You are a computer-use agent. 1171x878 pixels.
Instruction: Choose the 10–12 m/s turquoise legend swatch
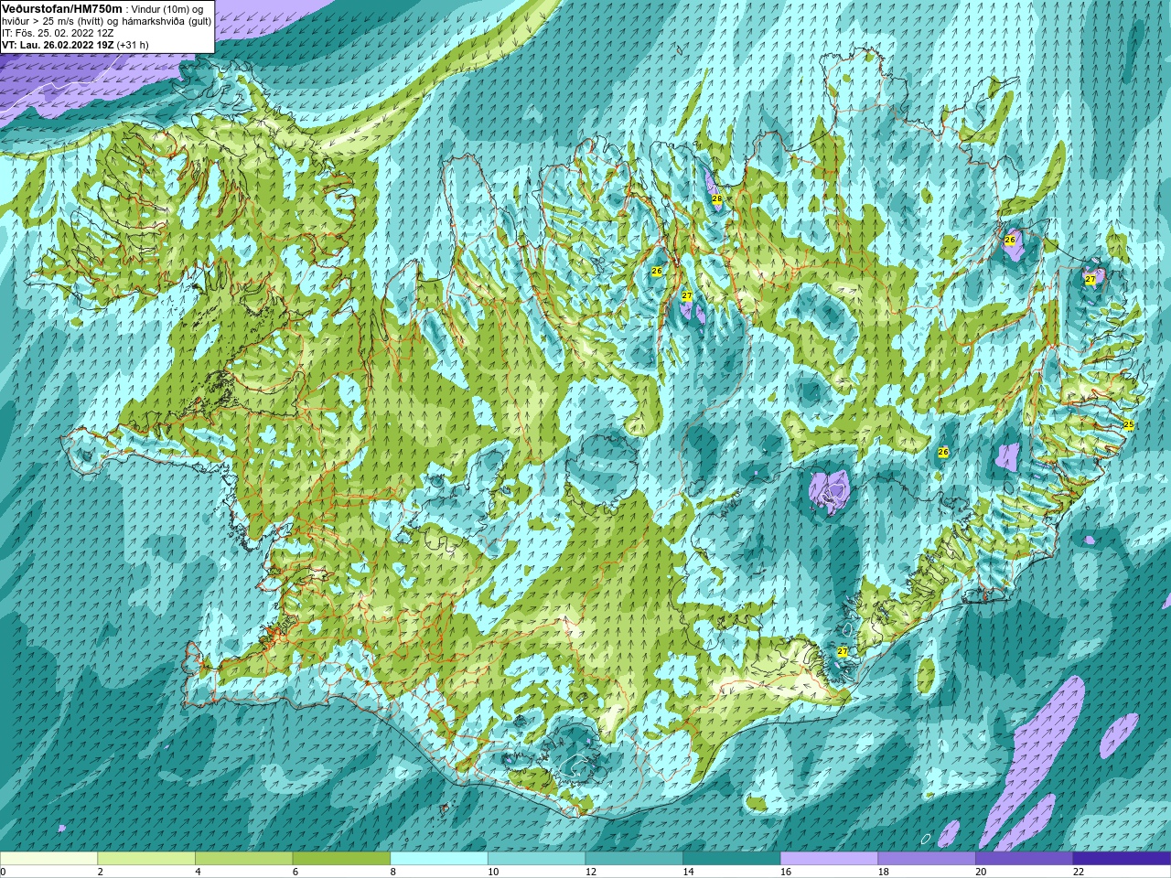[537, 858]
